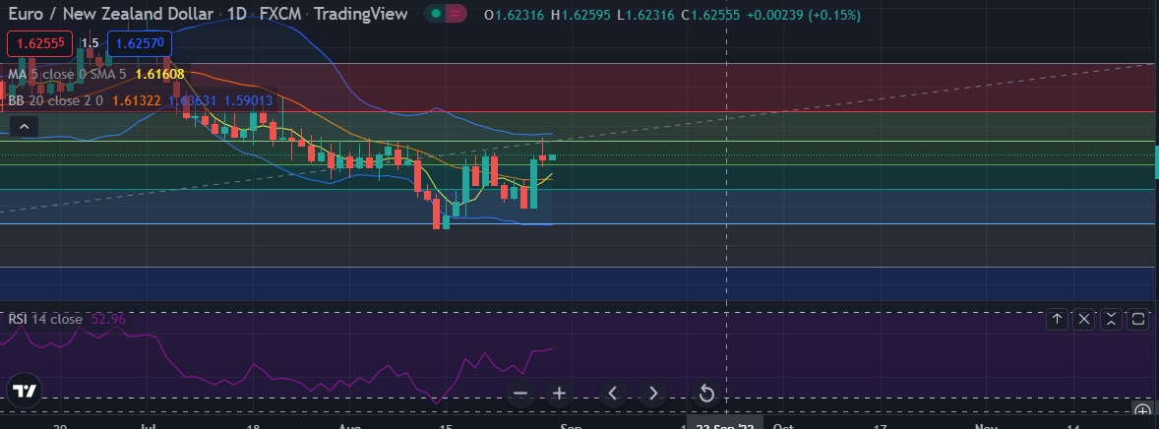
Task: Click the crosshair date label 22 Sep '23
Action: point(725,424)
